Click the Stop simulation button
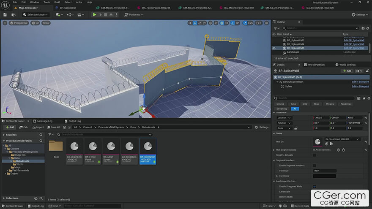The height and width of the screenshot is (209, 372). pos(106,15)
